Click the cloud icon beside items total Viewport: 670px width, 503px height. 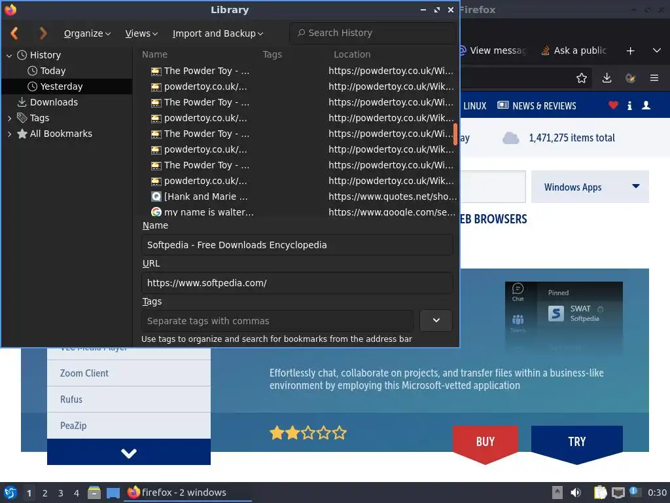[x=510, y=138]
